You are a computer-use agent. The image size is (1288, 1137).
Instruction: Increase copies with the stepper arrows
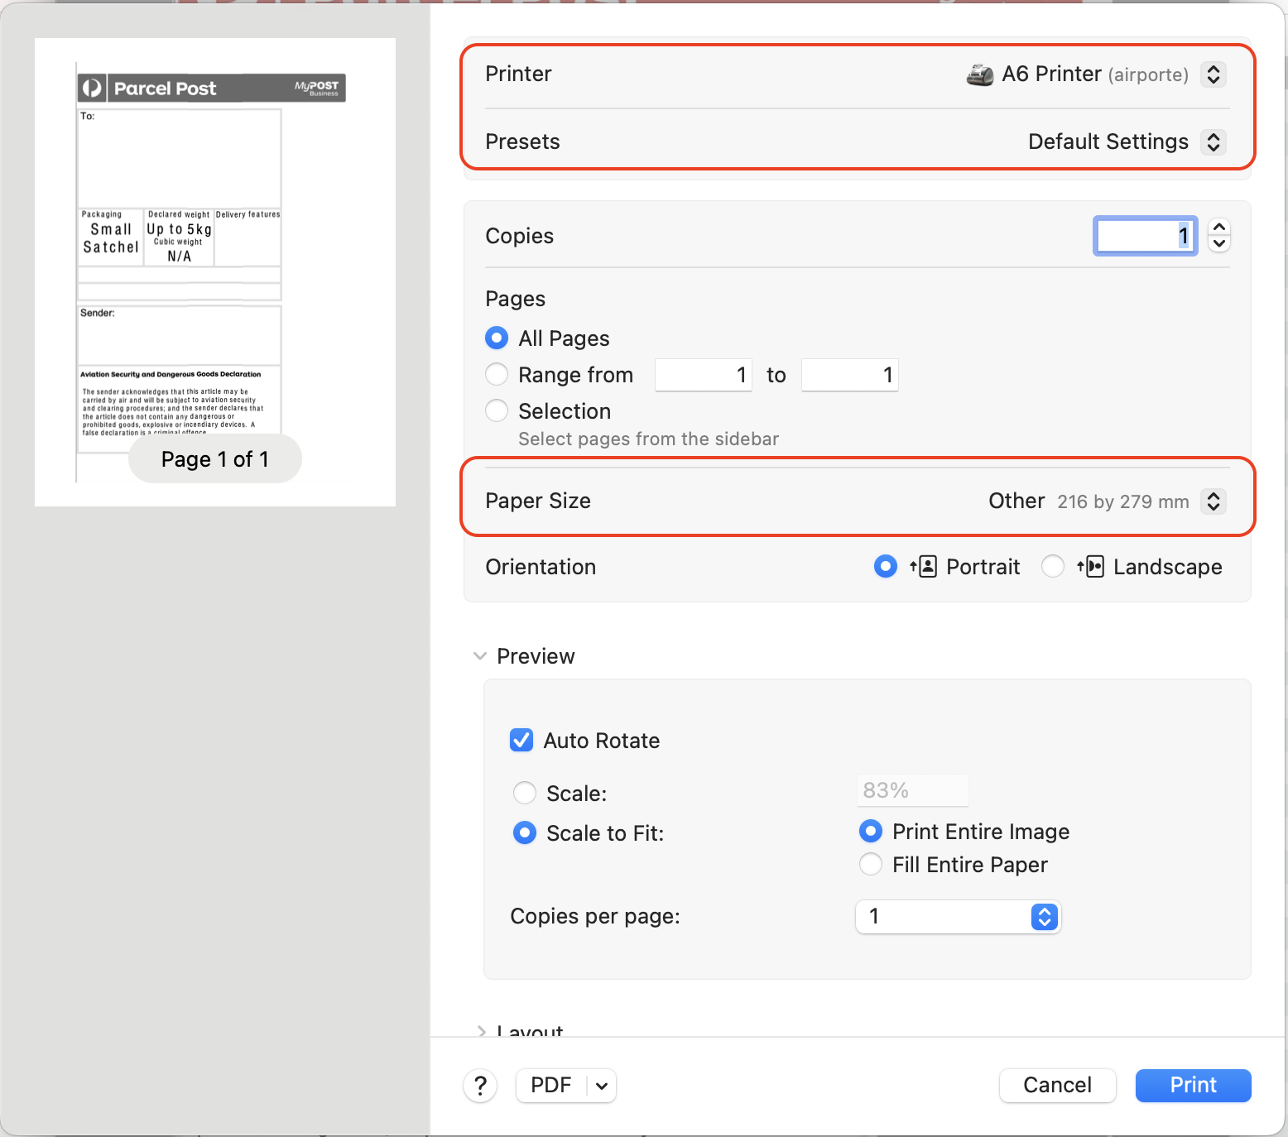point(1219,228)
